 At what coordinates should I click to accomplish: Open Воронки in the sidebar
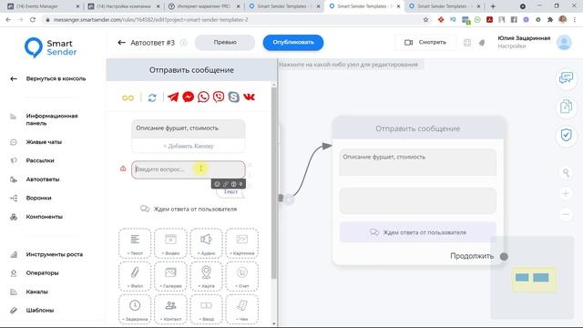38,198
